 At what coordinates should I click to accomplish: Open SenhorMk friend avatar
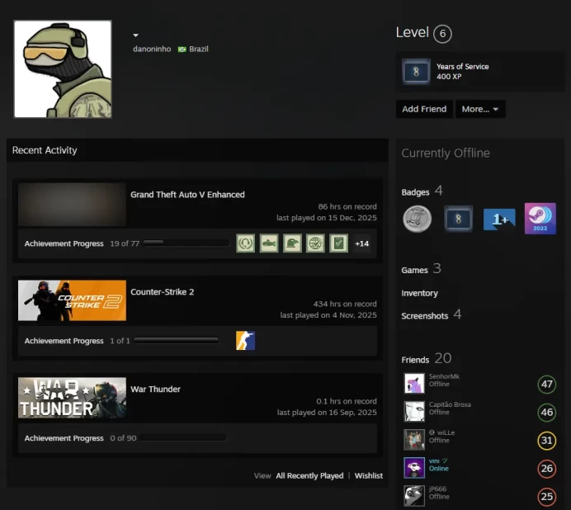coord(414,383)
